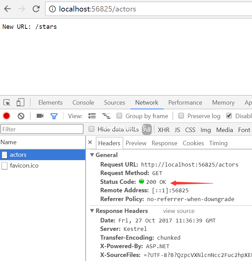The width and height of the screenshot is (252, 261).
Task: Click the network Filter text field
Action: [42, 129]
